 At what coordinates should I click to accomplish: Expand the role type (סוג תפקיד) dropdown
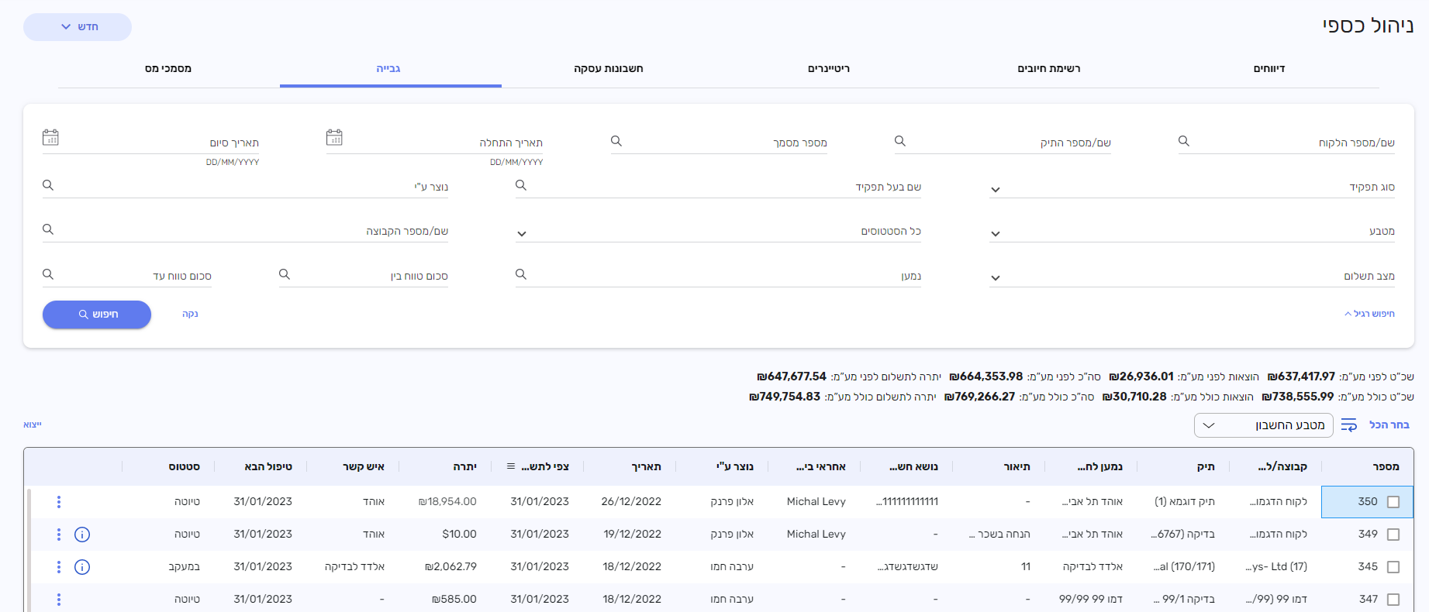point(996,190)
